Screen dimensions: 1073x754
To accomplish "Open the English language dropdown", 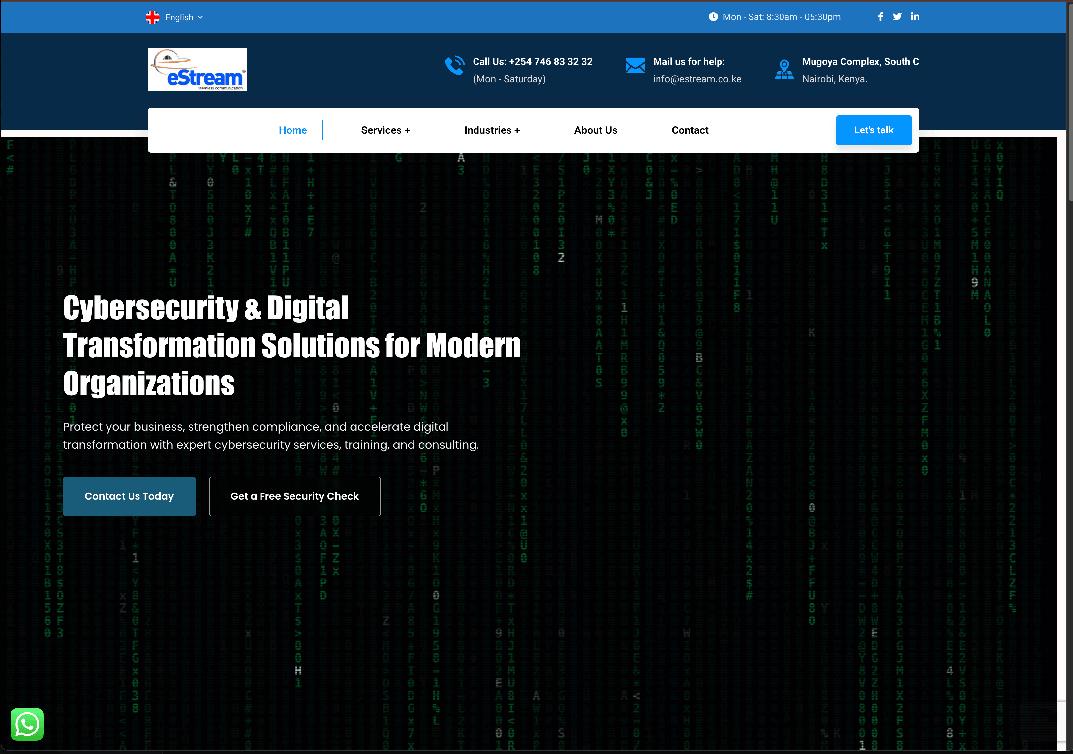I will tap(184, 17).
